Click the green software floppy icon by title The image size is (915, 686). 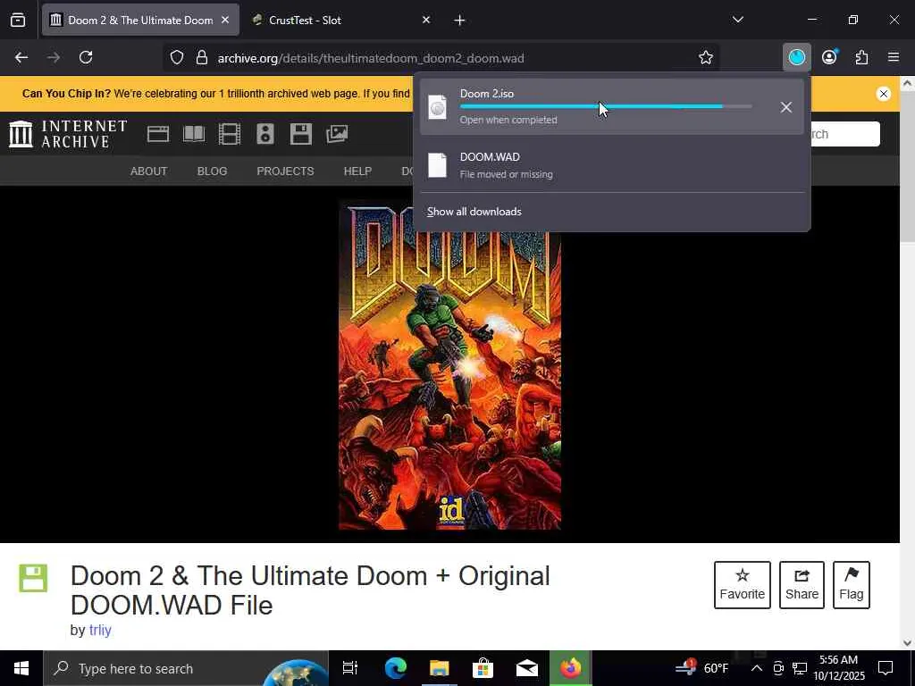click(33, 578)
